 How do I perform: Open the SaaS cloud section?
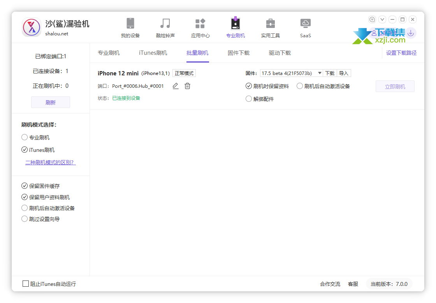305,28
